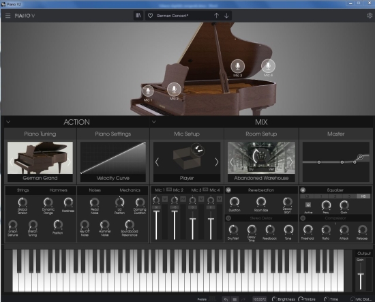Viewport: 375px width, 302px height.
Task: Open settings gear at top right
Action: tap(370, 16)
